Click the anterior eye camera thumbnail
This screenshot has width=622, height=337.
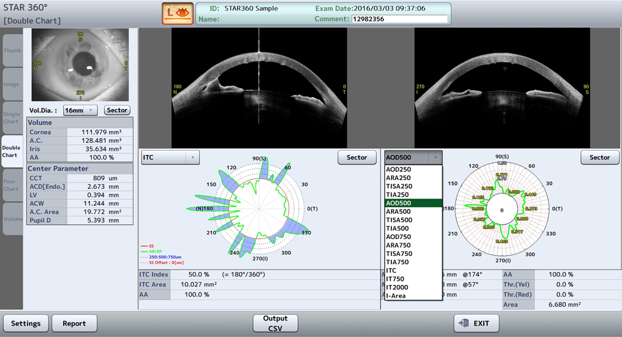(80, 64)
